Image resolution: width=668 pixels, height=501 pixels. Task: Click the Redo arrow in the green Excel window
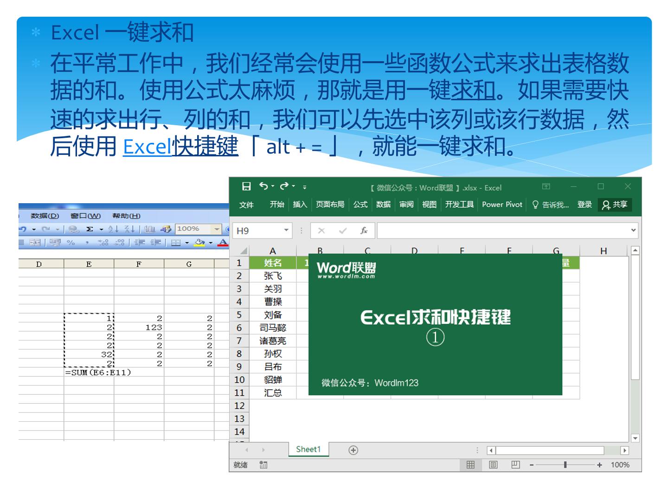(x=284, y=186)
